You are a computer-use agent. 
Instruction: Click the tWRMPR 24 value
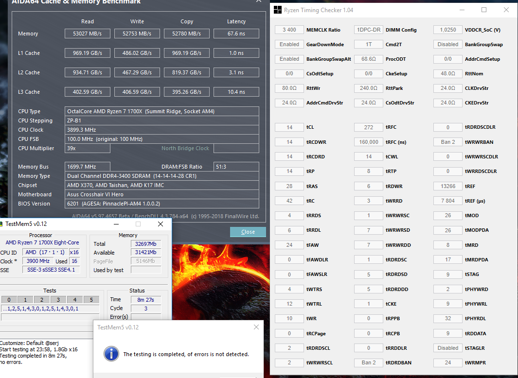coord(448,362)
